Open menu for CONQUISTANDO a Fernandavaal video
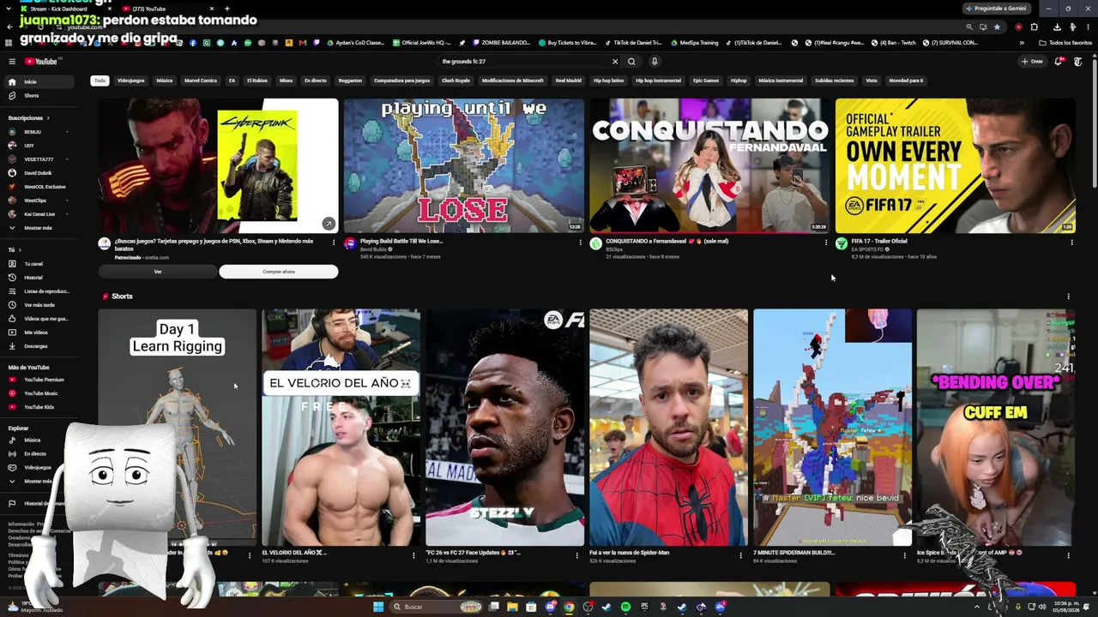This screenshot has height=617, width=1098. click(x=826, y=243)
